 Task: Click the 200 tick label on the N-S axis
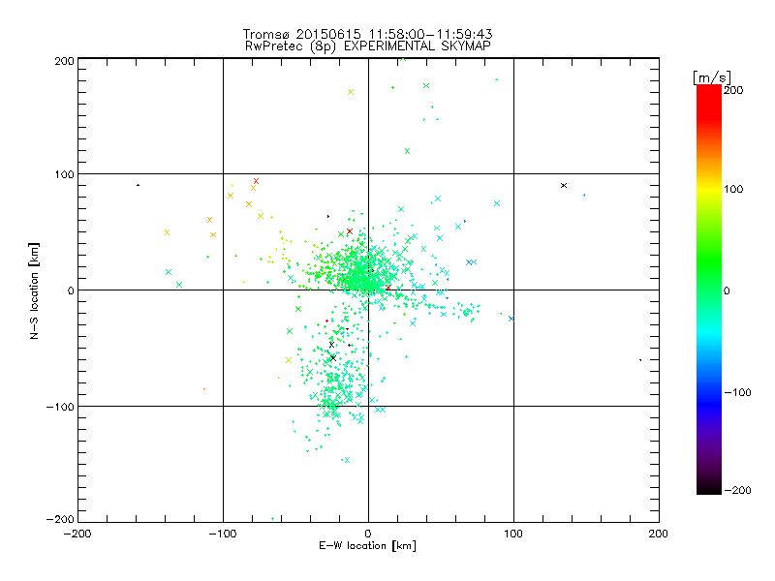click(x=64, y=61)
